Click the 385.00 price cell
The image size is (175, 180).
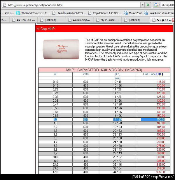tap(153, 161)
